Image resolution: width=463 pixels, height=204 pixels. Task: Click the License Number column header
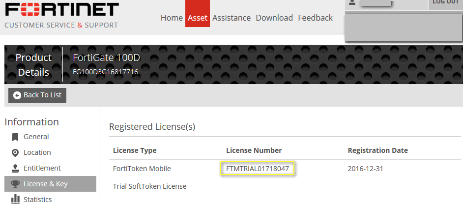pyautogui.click(x=254, y=150)
